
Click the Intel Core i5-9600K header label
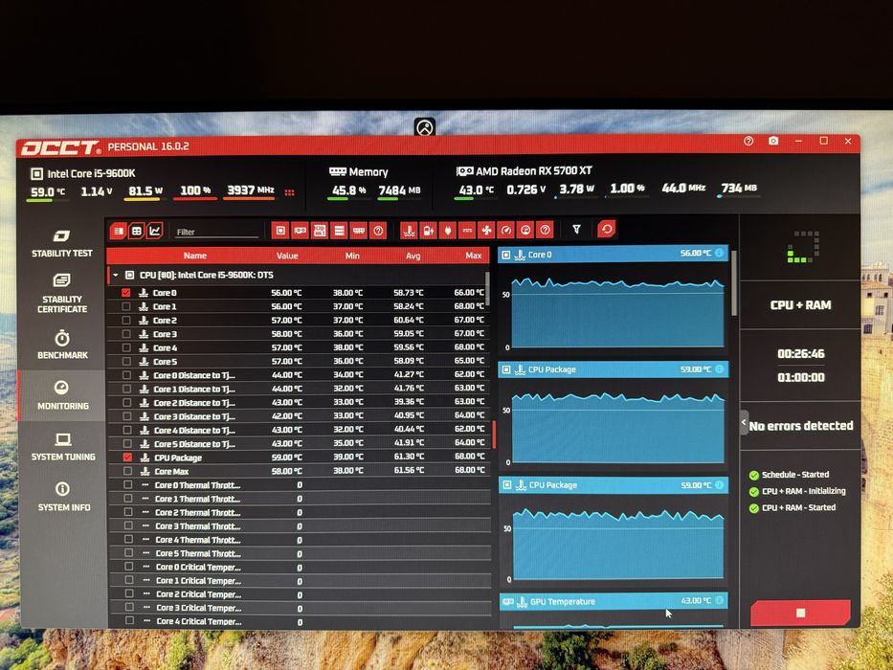coord(91,174)
